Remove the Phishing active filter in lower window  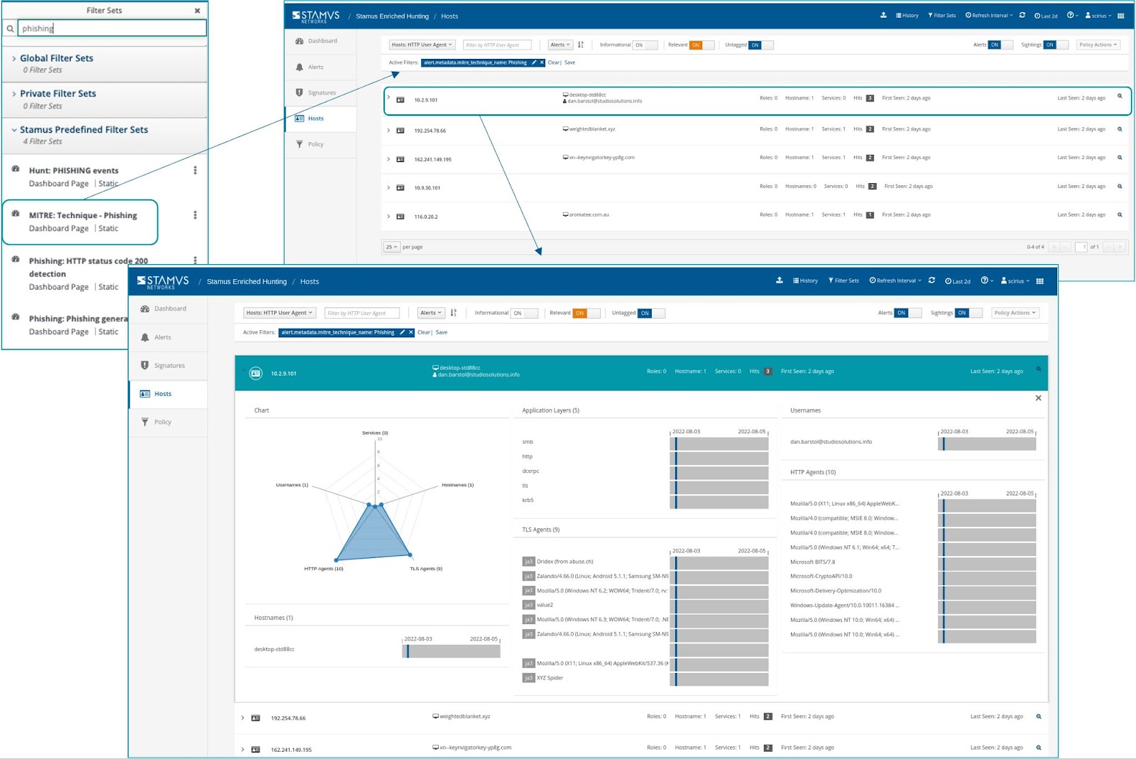pyautogui.click(x=410, y=332)
